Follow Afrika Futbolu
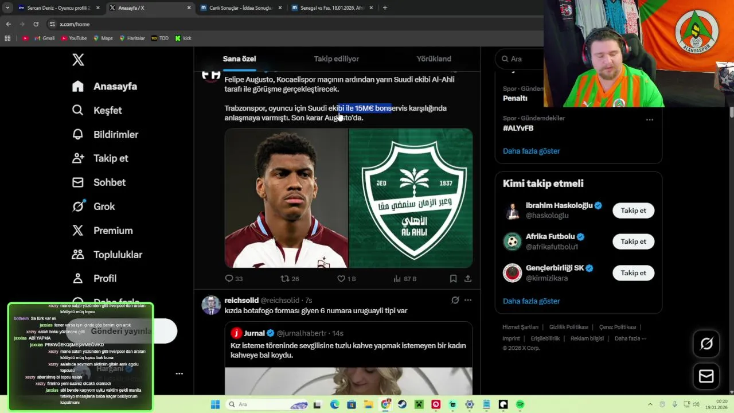This screenshot has height=413, width=734. (633, 241)
